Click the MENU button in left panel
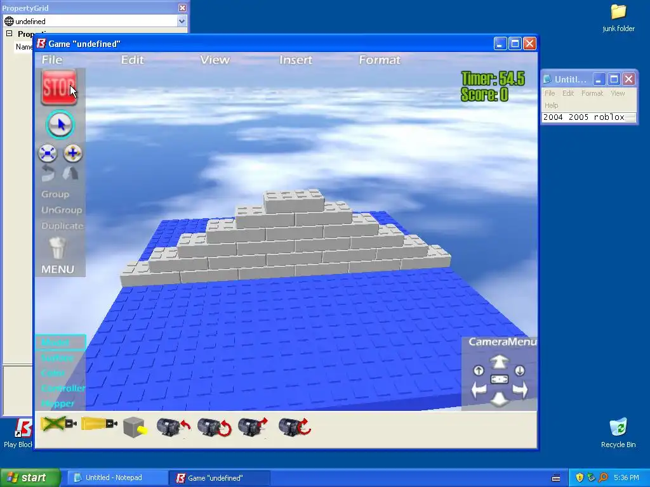Screen dimensions: 650x487 (x=58, y=269)
